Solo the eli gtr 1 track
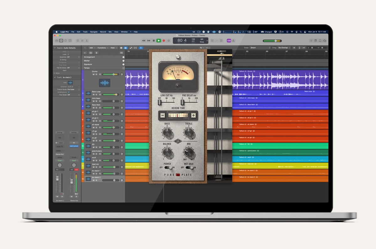 (97, 114)
